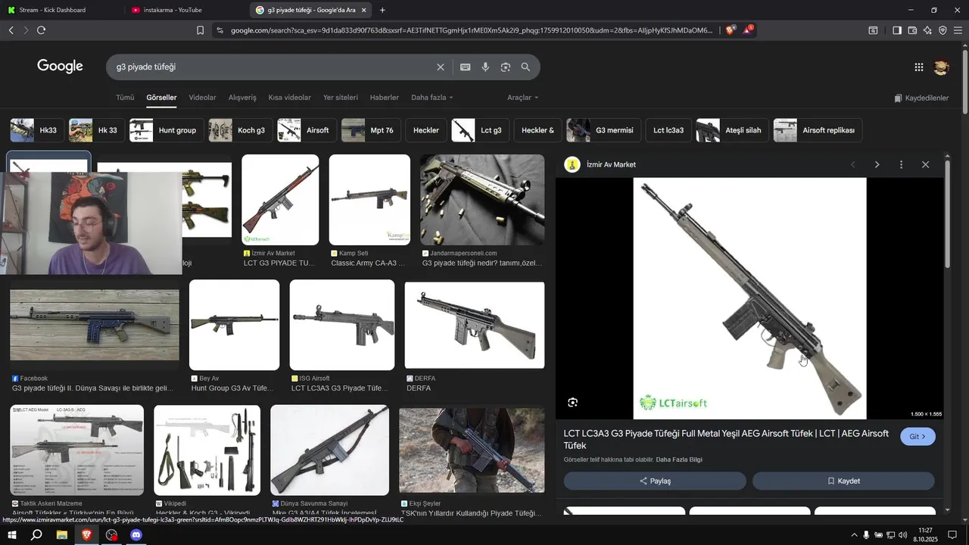Screen dimensions: 969x545
Task: Click the browser address bar URL
Action: pos(471,30)
